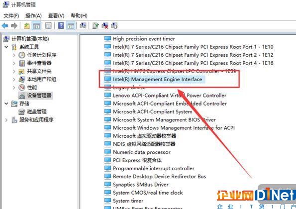The width and height of the screenshot is (296, 209).
Task: Open the 操作(A) menu
Action: 33,15
